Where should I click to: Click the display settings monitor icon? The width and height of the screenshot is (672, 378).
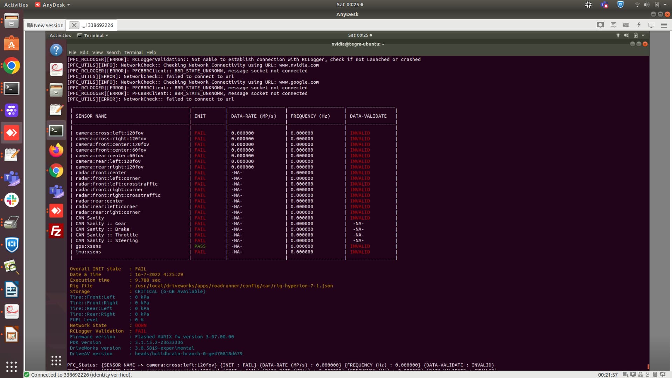651,25
